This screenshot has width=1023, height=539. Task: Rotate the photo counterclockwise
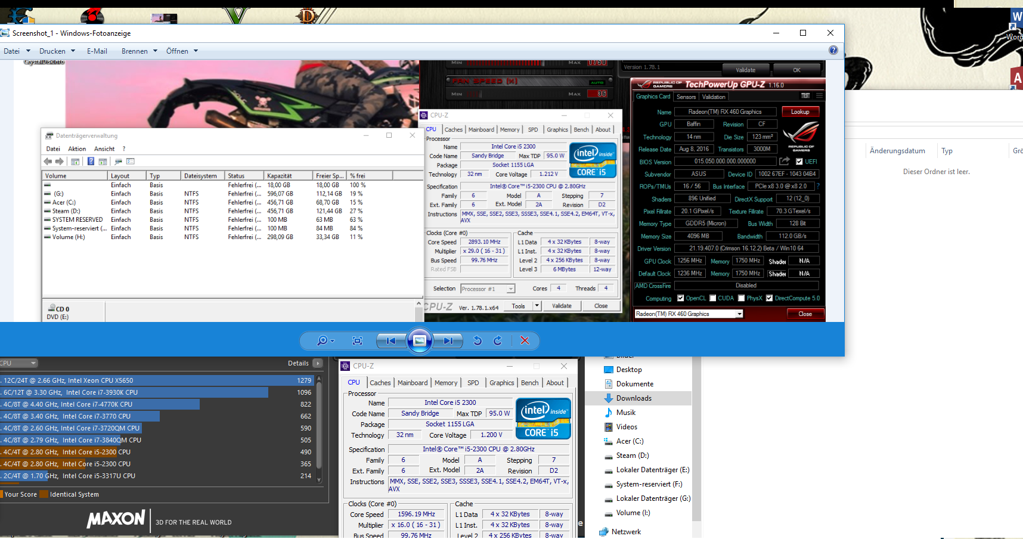[x=478, y=340]
